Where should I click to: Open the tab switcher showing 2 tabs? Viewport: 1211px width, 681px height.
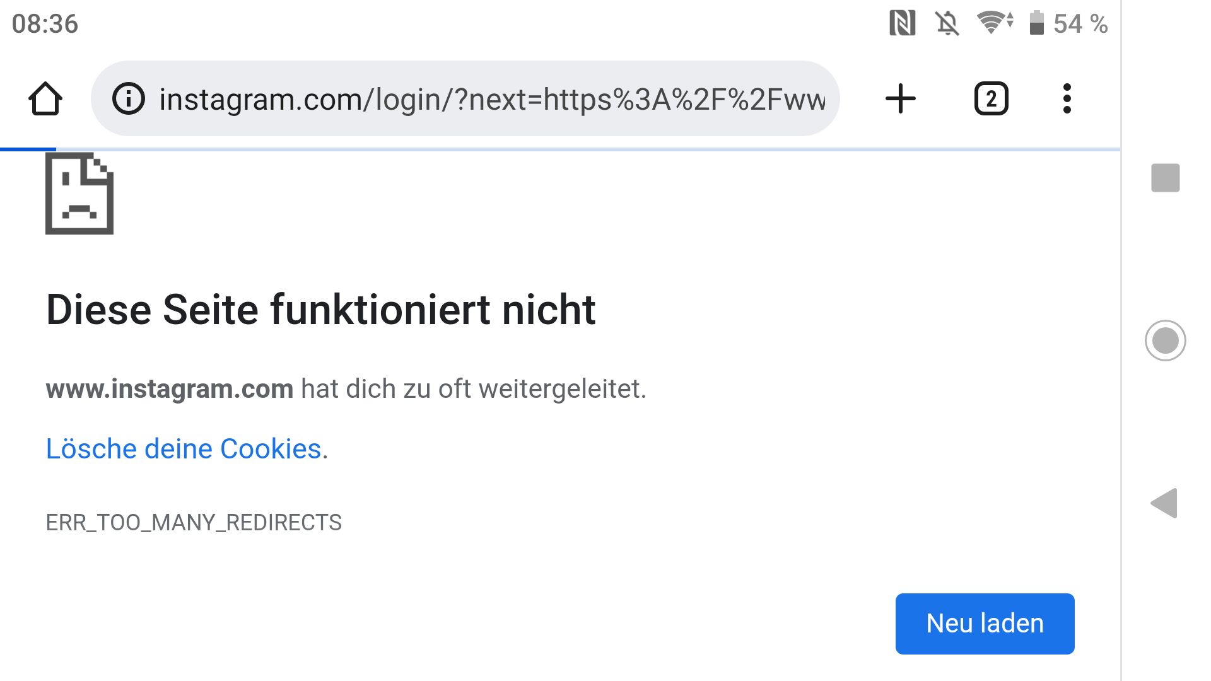992,99
